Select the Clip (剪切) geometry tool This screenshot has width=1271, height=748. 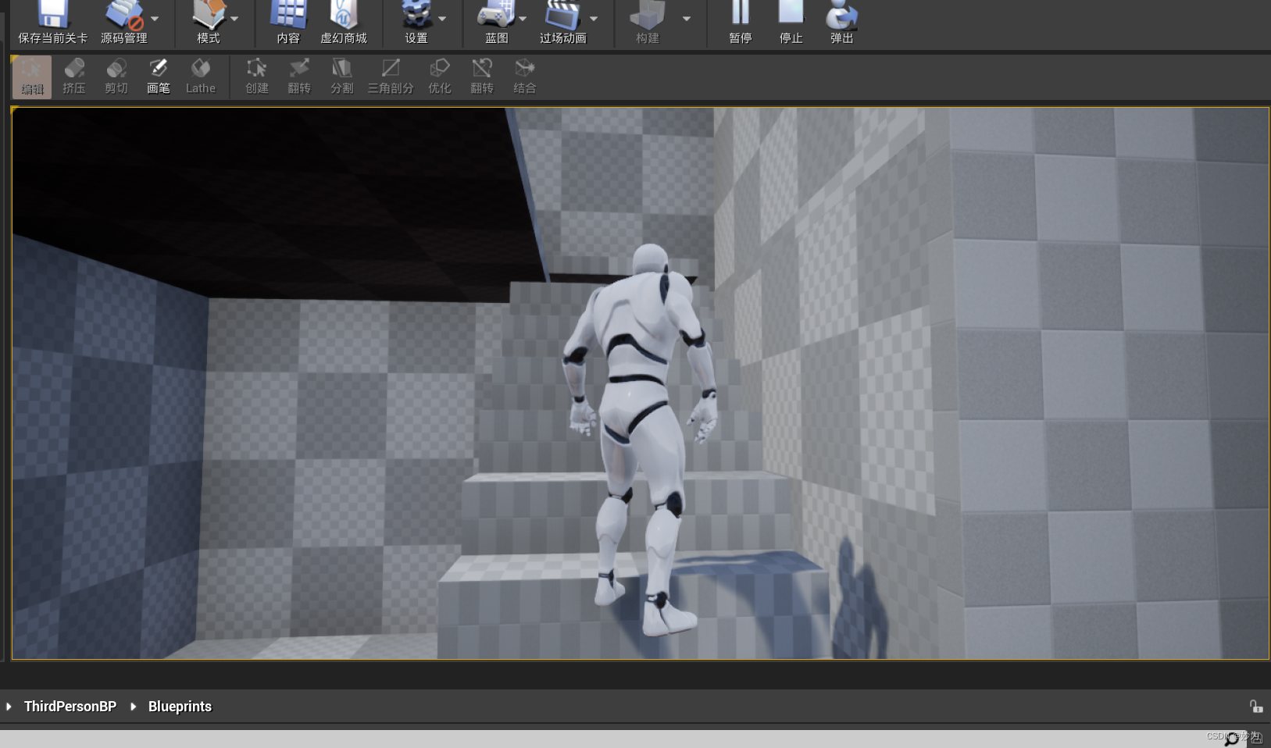[116, 77]
